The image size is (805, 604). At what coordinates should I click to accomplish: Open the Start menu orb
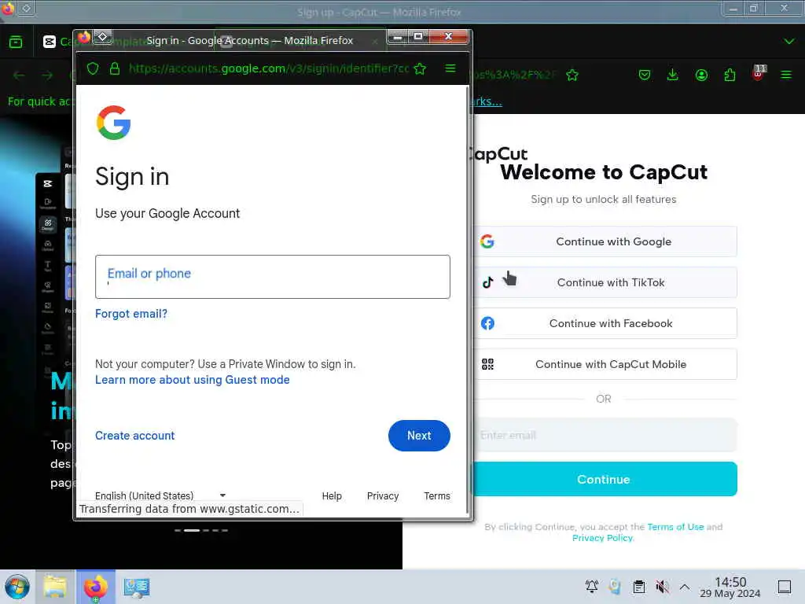point(17,587)
